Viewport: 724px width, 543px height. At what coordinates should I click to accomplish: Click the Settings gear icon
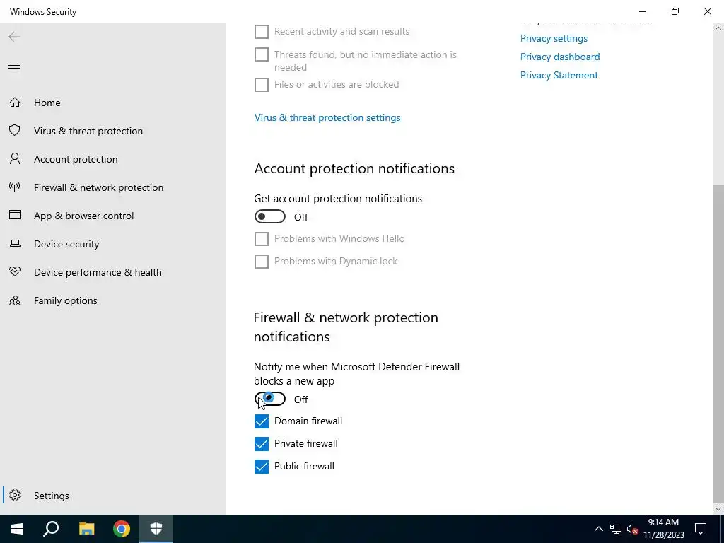pyautogui.click(x=15, y=495)
